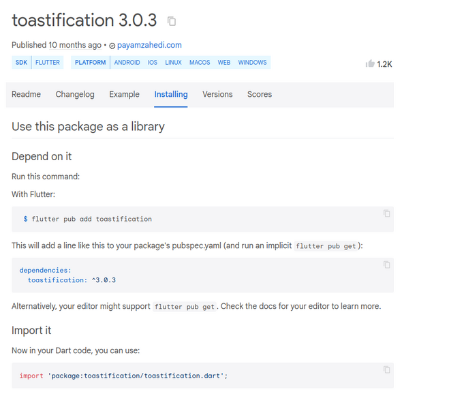Viewport: 449px width, 409px height.
Task: Filter by IOS platform tag
Action: (153, 63)
